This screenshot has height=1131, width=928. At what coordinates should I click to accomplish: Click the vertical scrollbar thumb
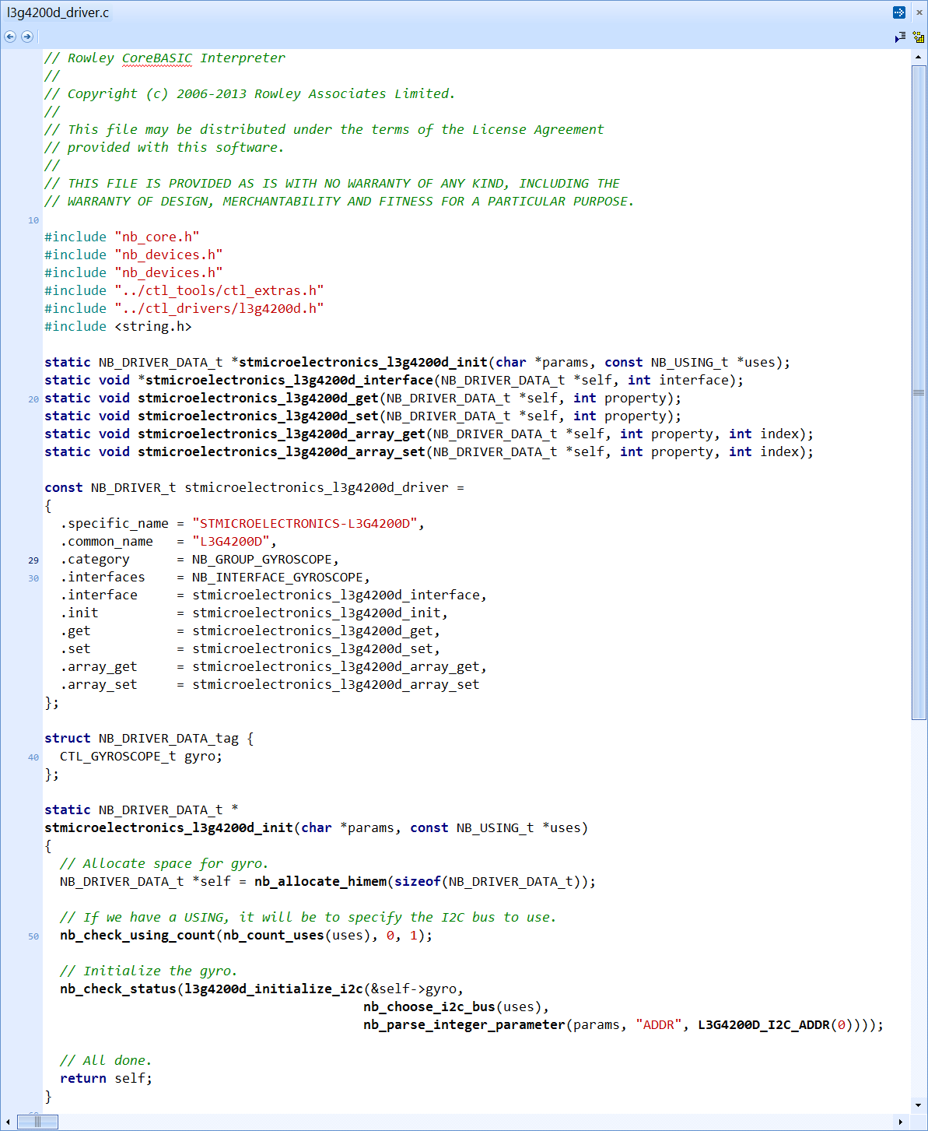click(x=919, y=392)
